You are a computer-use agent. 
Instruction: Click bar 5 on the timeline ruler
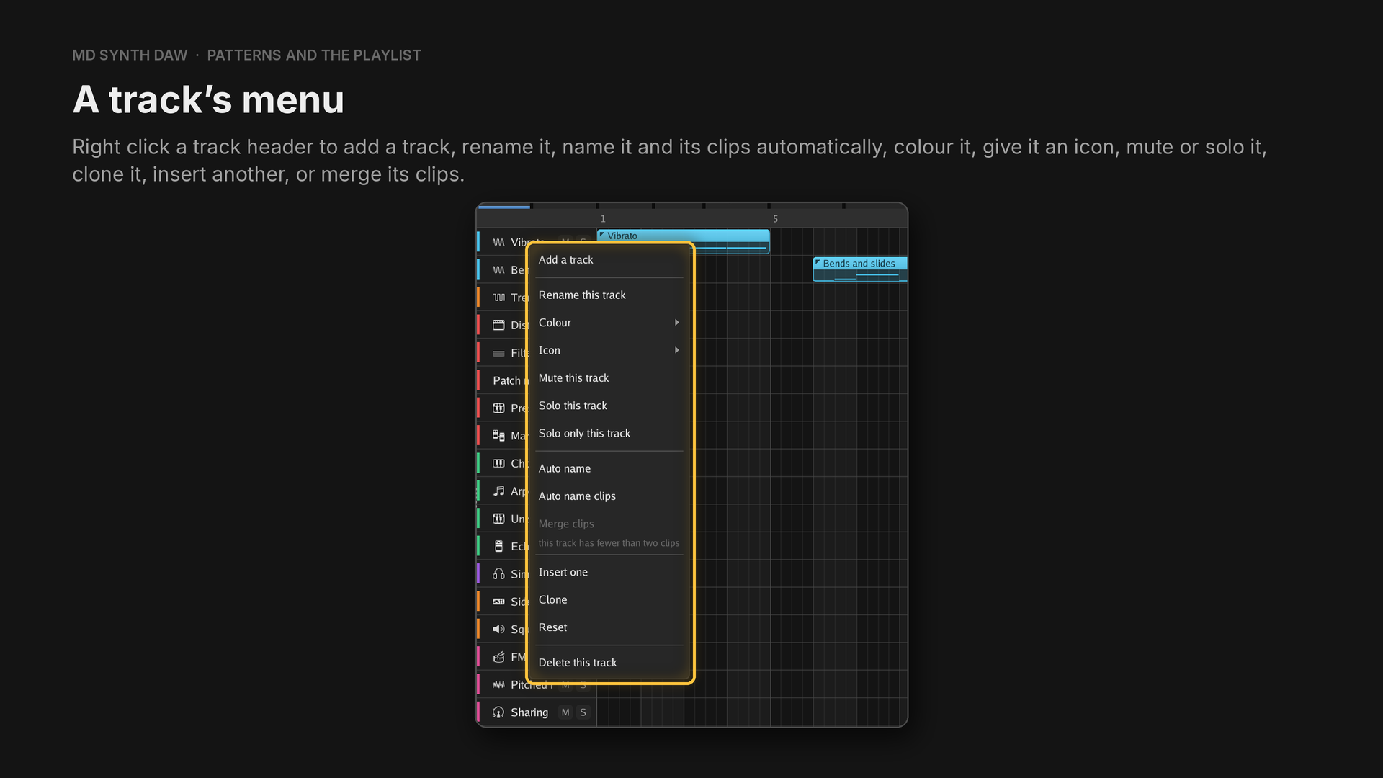click(x=776, y=219)
